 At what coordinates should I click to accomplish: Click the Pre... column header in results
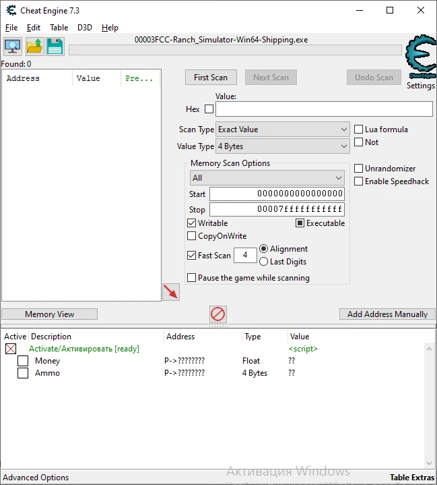point(141,78)
